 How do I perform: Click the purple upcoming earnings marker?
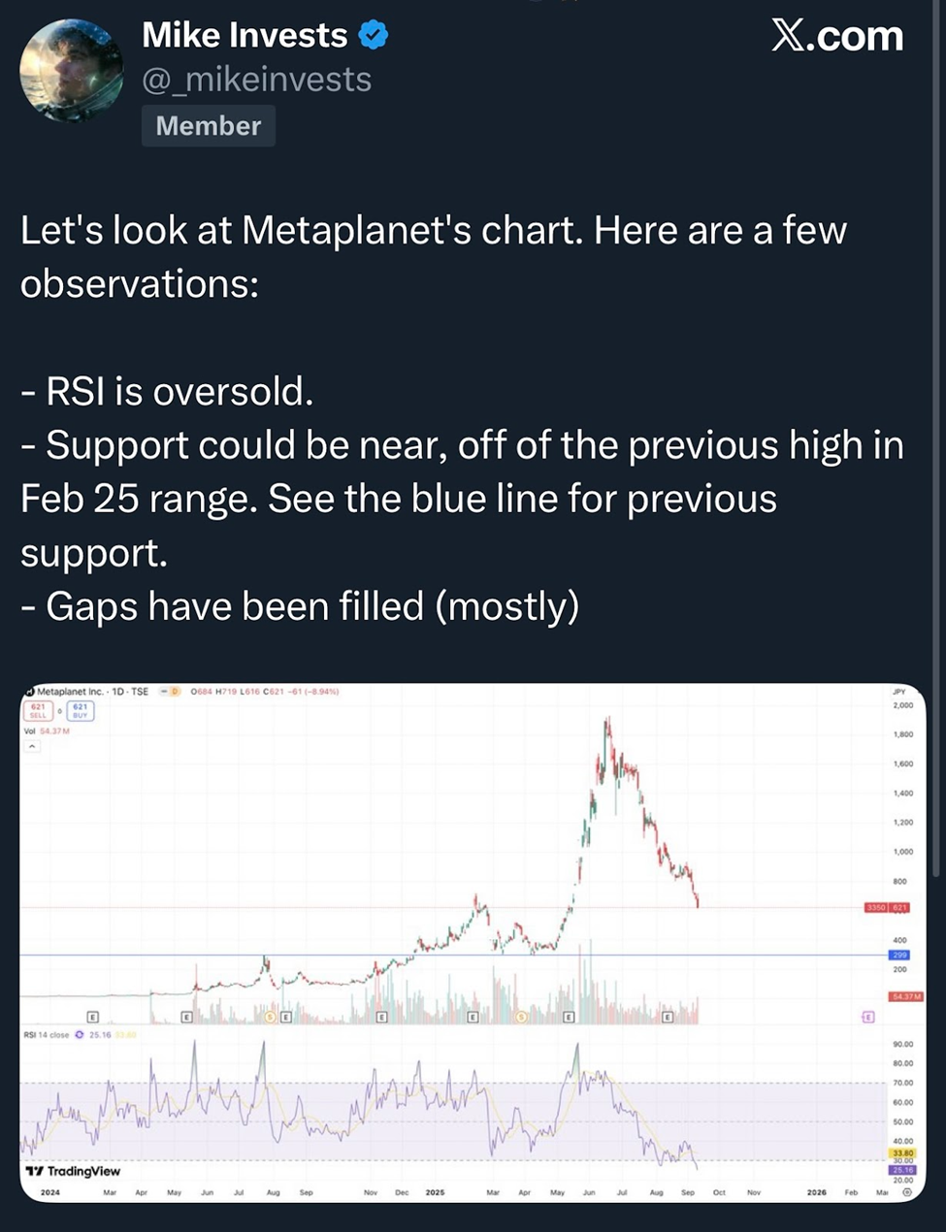point(867,1017)
